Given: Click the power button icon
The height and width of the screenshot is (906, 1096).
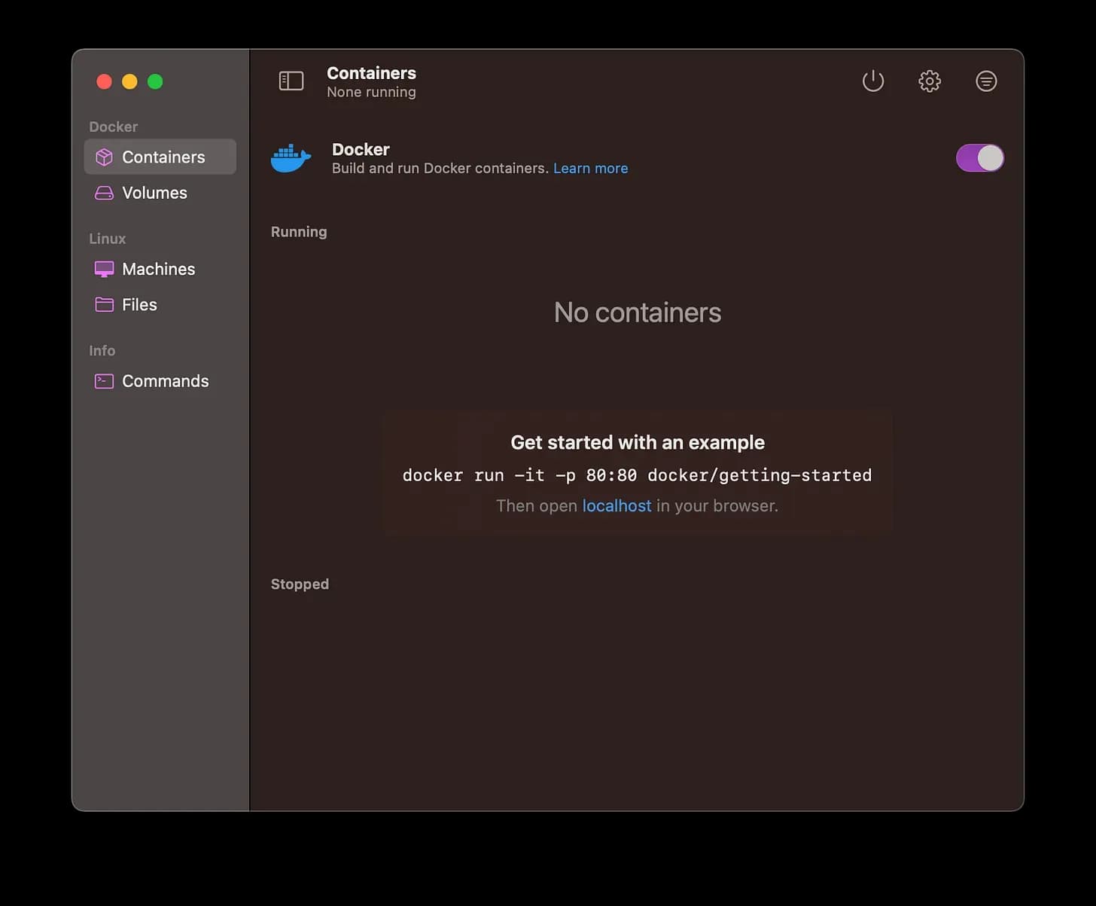Looking at the screenshot, I should (873, 81).
